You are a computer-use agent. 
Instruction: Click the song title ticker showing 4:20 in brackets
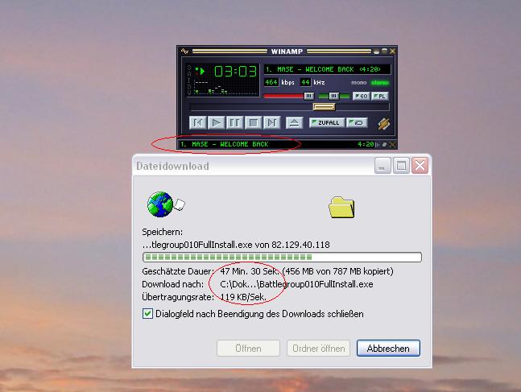(327, 69)
